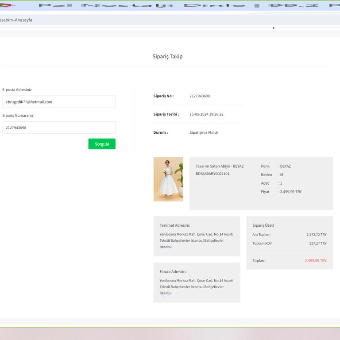Click the Tasarım Saten Abiye product name
The width and height of the screenshot is (340, 340).
point(220,166)
